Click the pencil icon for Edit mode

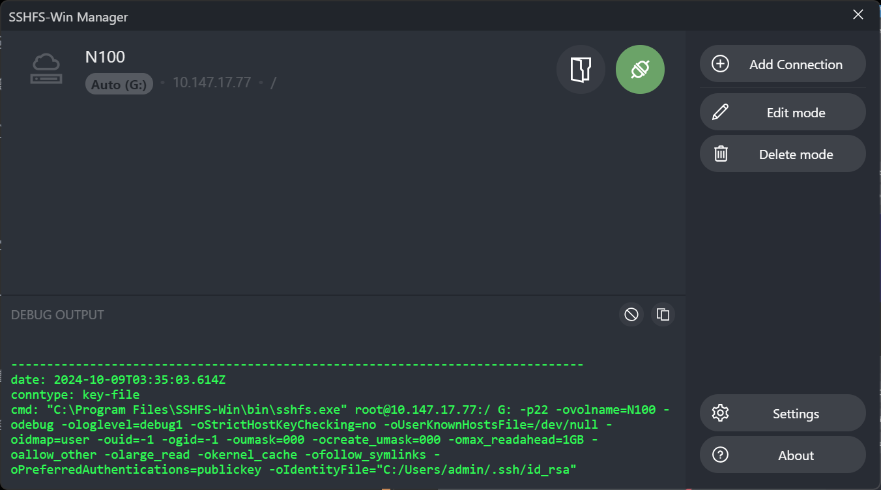point(720,112)
